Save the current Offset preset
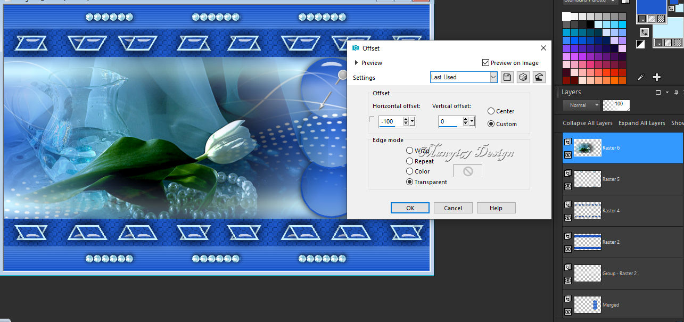The width and height of the screenshot is (684, 322). coord(507,77)
